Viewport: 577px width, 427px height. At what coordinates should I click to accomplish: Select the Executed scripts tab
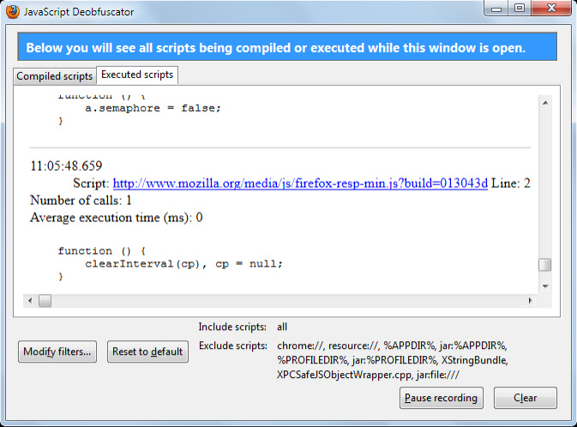(x=137, y=75)
